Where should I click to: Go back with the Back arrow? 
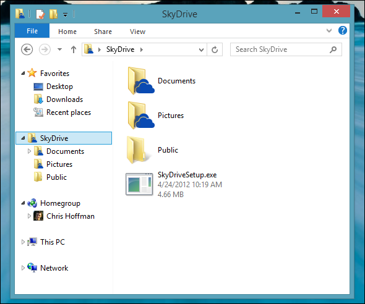(x=27, y=49)
